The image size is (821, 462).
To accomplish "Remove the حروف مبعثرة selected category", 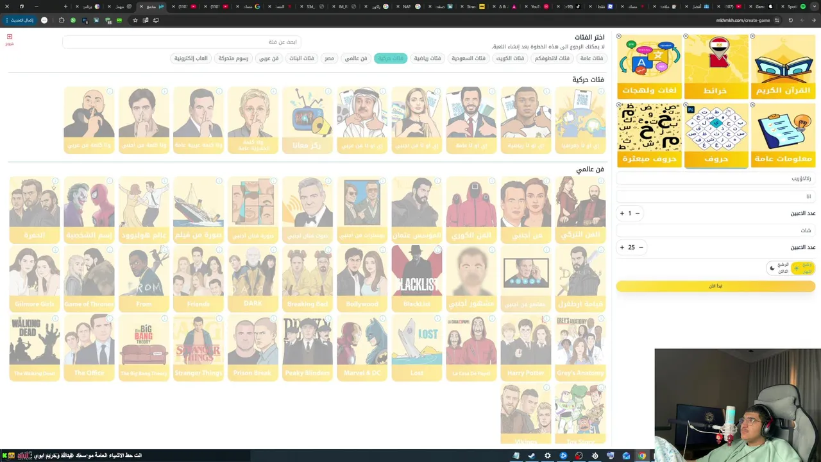I will coord(619,105).
